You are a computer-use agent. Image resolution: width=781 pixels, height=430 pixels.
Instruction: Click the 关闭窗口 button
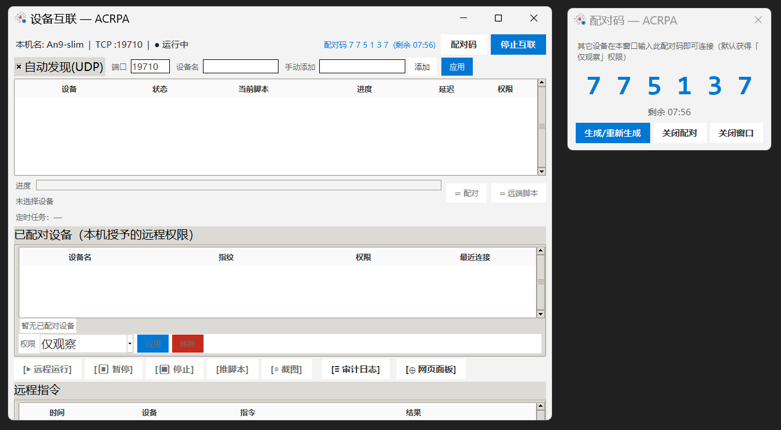(x=736, y=133)
